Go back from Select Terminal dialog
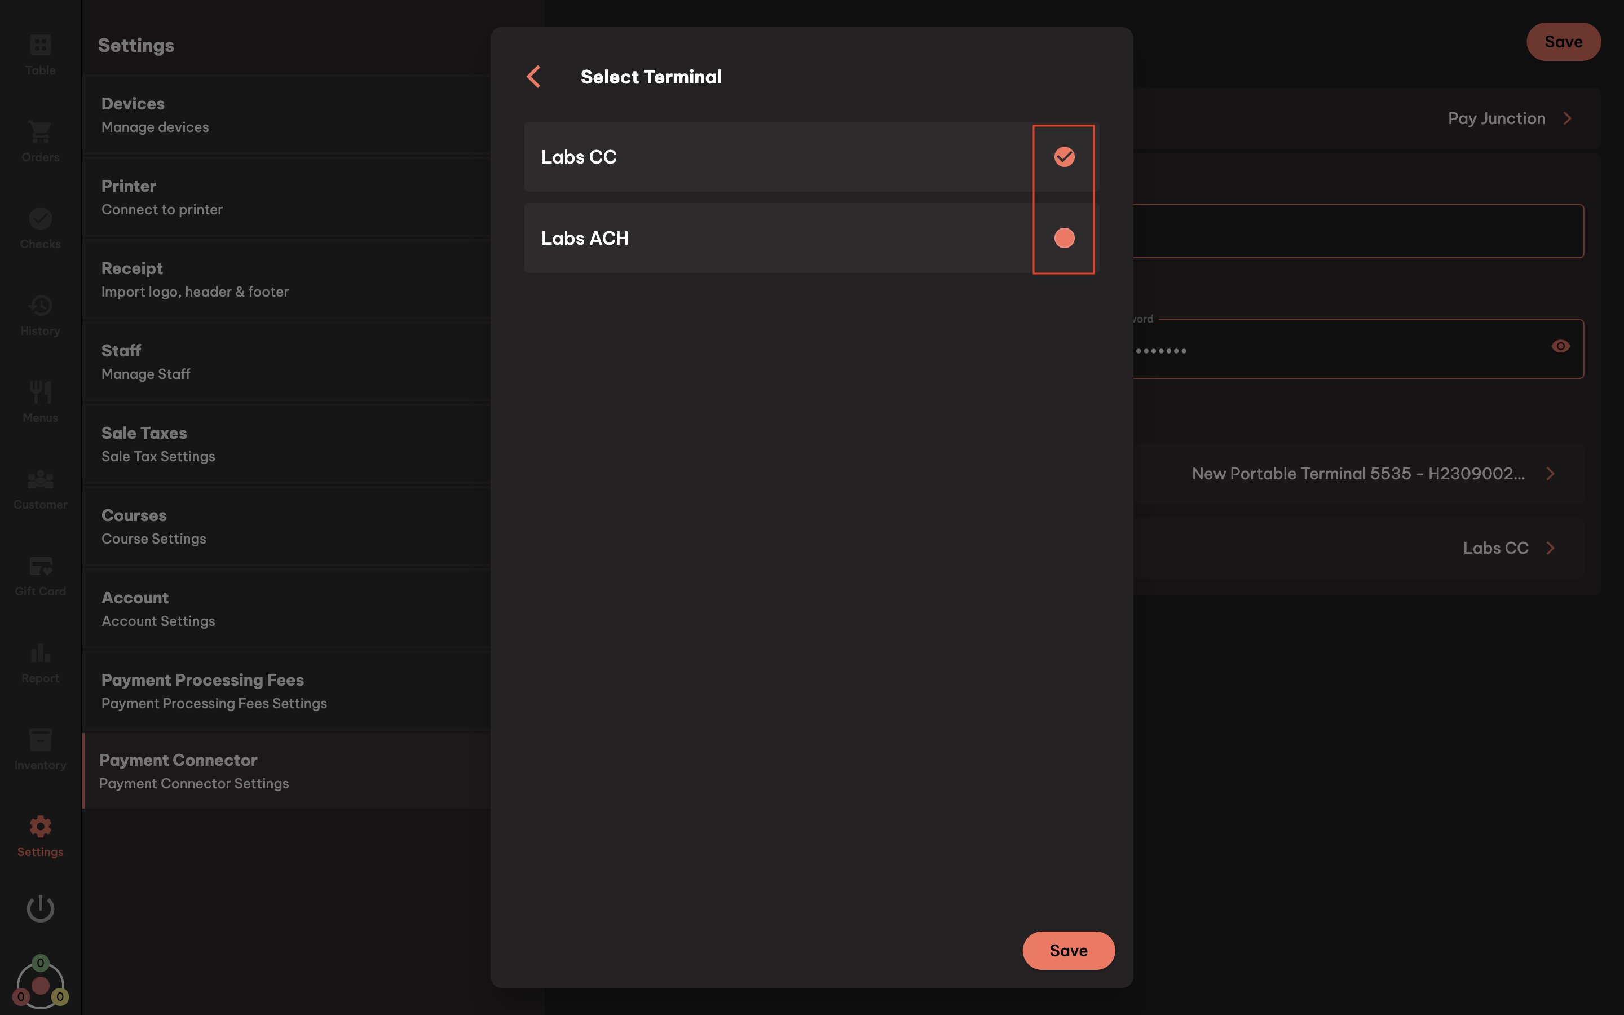Viewport: 1624px width, 1015px height. (533, 77)
